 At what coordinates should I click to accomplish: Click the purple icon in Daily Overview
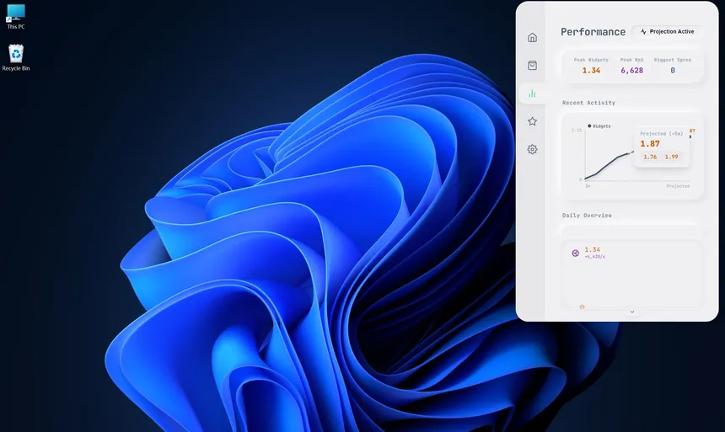click(x=576, y=253)
